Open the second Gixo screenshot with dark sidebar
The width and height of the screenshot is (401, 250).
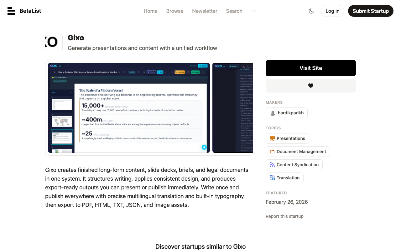coord(232,108)
